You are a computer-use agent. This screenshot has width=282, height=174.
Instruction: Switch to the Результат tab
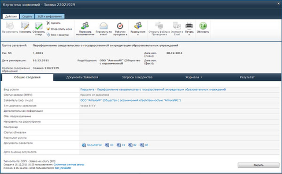pyautogui.click(x=247, y=77)
